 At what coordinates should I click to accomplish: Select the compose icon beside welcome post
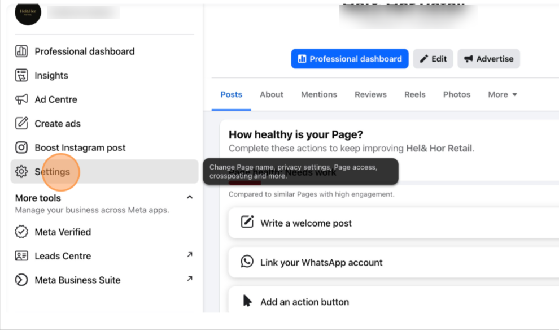coord(247,223)
